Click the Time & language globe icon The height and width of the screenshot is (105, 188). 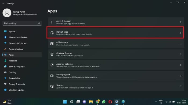[5, 67]
